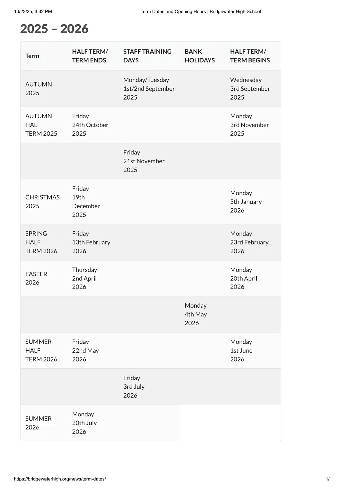The height and width of the screenshot is (490, 346).
Task: Select the Monday/Tuesday 1st/2nd September training cell
Action: [149, 89]
